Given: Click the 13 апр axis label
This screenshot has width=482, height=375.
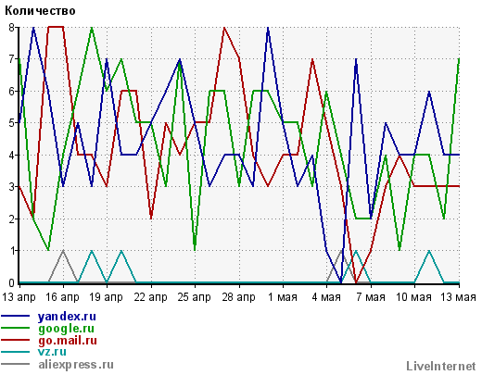Looking at the screenshot, I should tap(19, 297).
